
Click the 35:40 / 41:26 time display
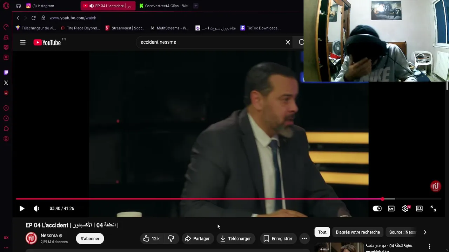(x=62, y=209)
